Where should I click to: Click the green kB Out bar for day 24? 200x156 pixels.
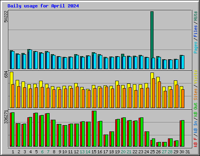pos(148,139)
